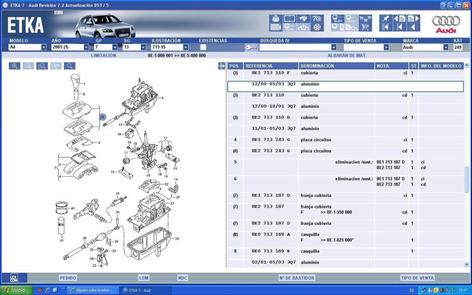Image resolution: width=472 pixels, height=295 pixels.
Task: Go to previous page with left-arrow page icon
Action: pyautogui.click(x=400, y=18)
